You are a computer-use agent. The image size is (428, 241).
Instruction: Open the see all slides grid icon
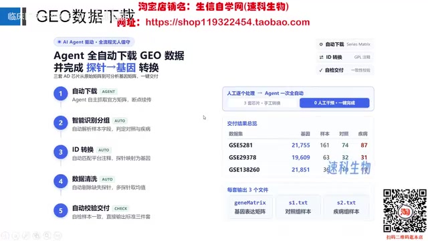[36, 235]
